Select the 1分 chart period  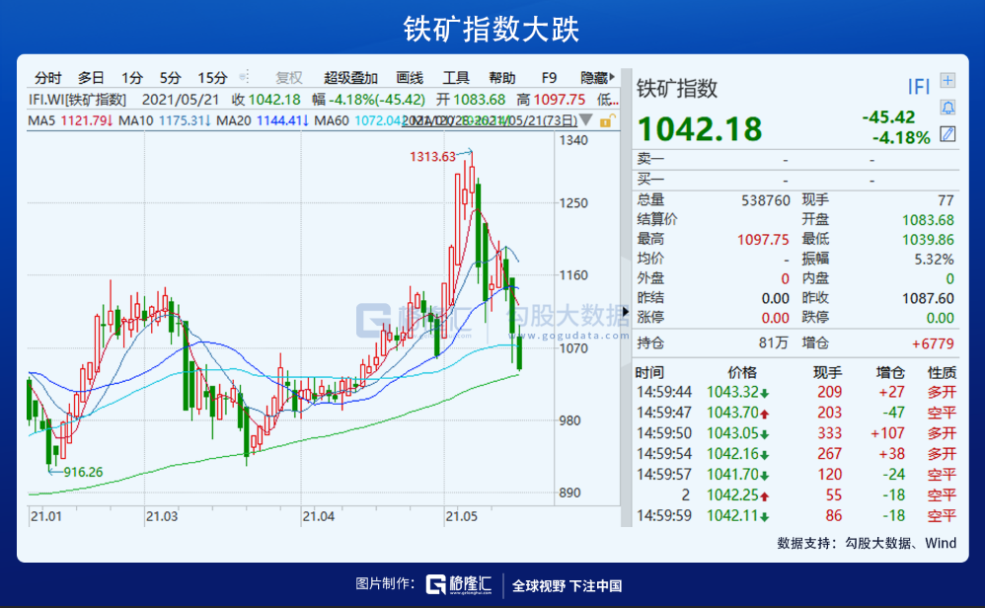click(132, 78)
